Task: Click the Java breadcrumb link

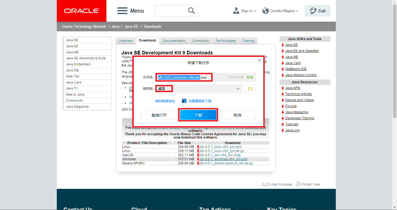Action: [115, 26]
